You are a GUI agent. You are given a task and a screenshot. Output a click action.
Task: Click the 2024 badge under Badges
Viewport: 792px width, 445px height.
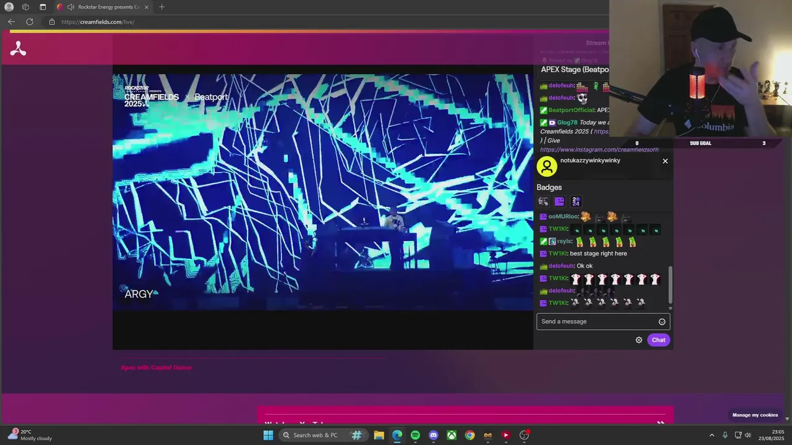click(575, 201)
